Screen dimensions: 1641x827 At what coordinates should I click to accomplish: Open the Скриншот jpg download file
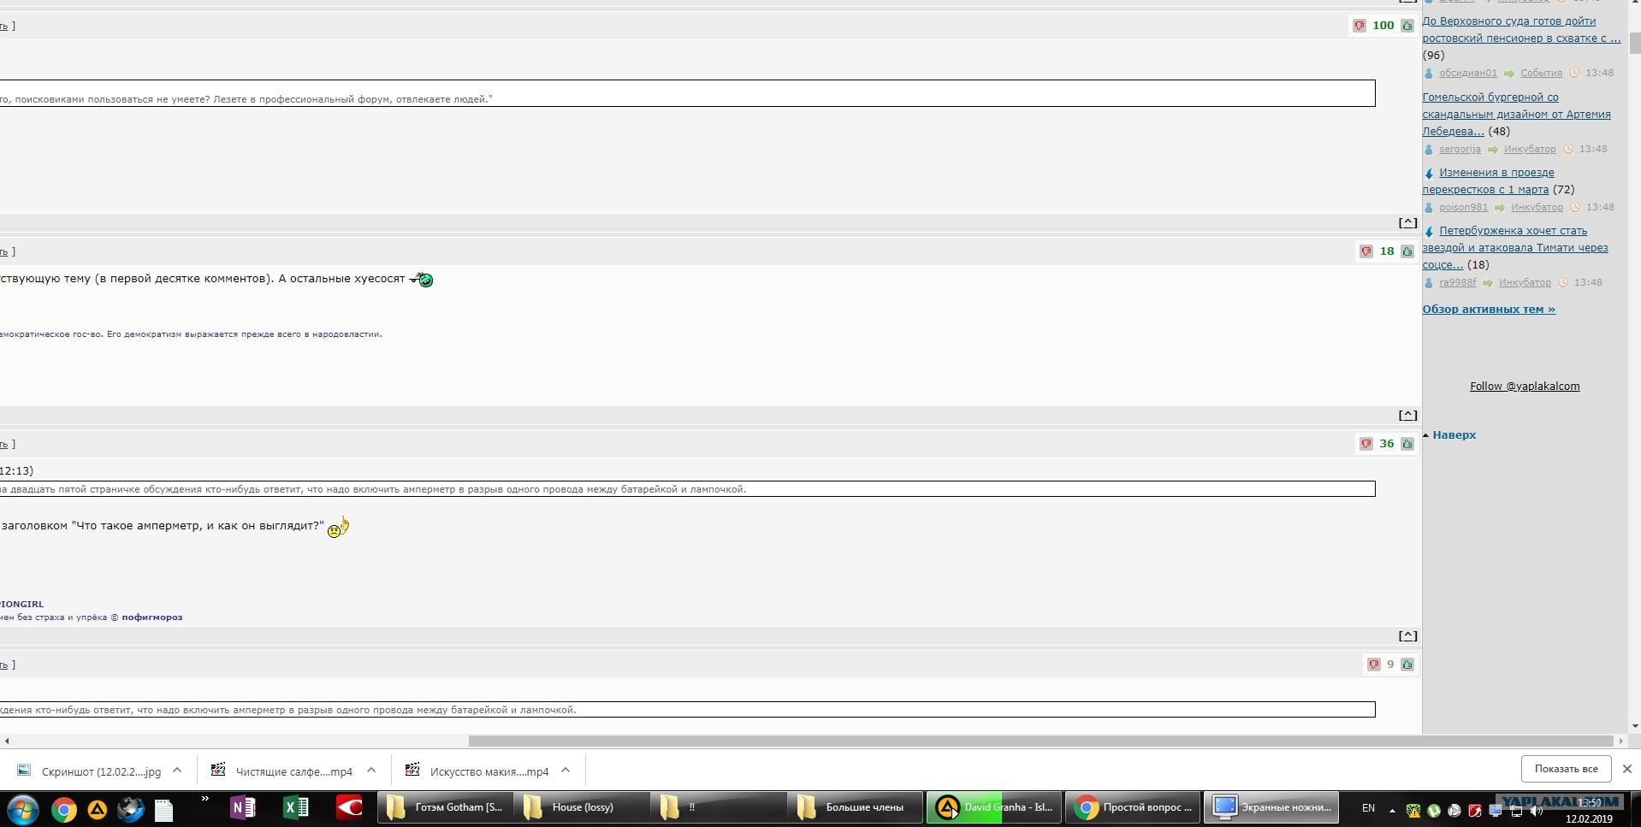pyautogui.click(x=101, y=771)
